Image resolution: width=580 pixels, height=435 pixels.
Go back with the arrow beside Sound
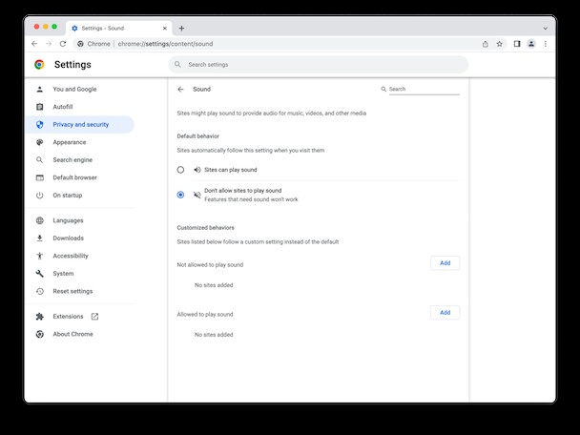[x=180, y=89]
